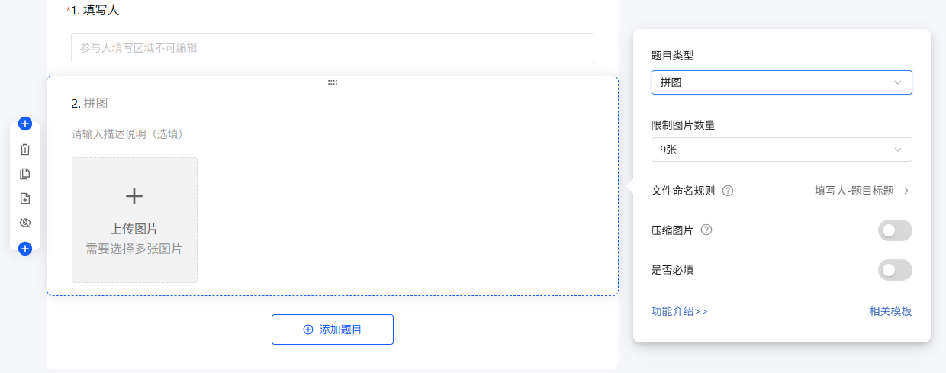
Task: Open 填写人-题目标题 naming rule chevron
Action: click(906, 191)
